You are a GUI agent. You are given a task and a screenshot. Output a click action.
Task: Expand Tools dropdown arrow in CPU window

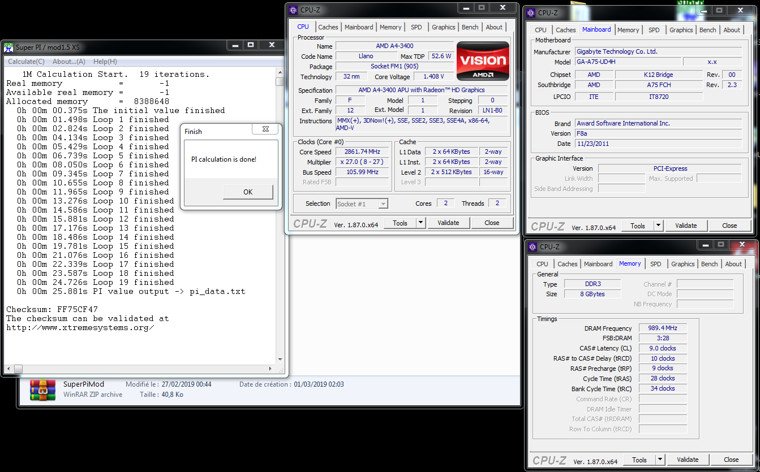tap(420, 223)
